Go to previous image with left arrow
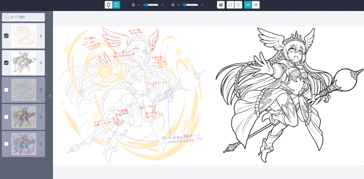Screen dimensions: 364x179 (230, 5)
